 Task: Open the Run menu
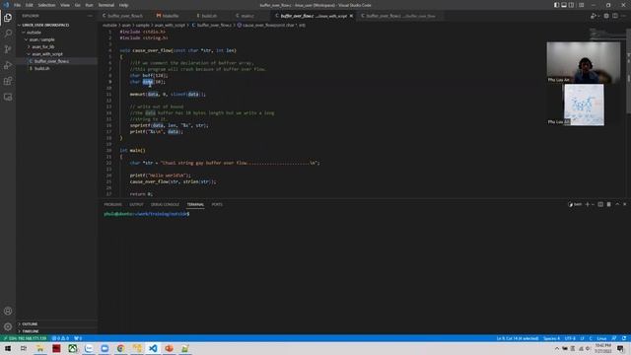point(89,5)
